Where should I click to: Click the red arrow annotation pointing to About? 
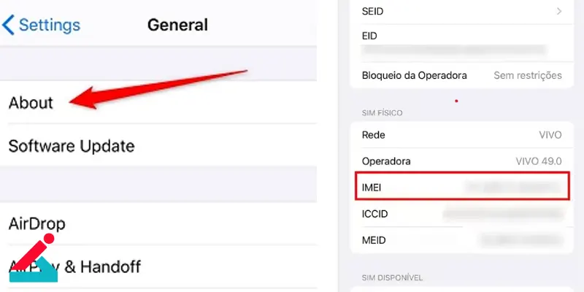click(x=158, y=89)
